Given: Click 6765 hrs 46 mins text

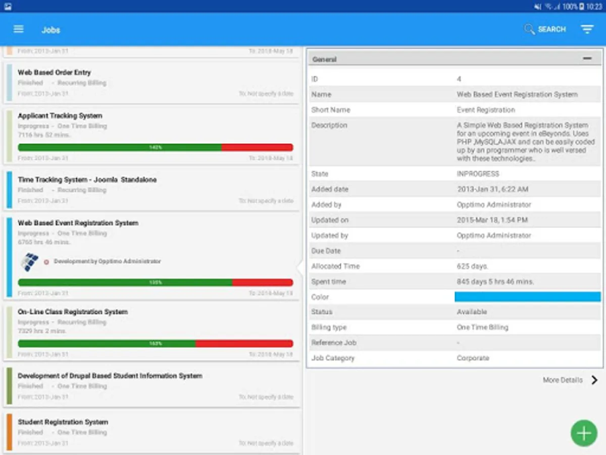Looking at the screenshot, I should [x=44, y=242].
